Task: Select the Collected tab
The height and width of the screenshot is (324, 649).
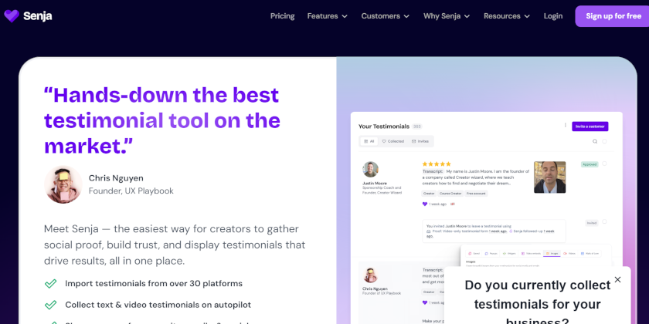Action: (392, 141)
